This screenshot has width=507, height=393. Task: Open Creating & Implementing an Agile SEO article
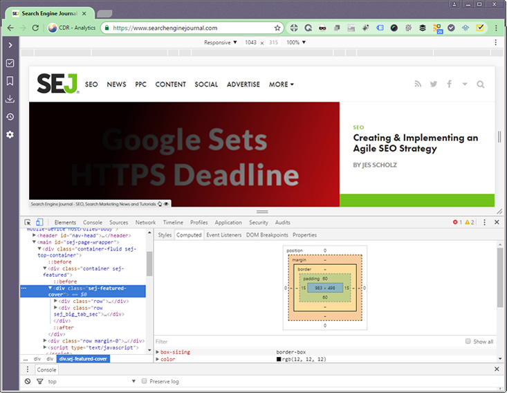(x=416, y=143)
